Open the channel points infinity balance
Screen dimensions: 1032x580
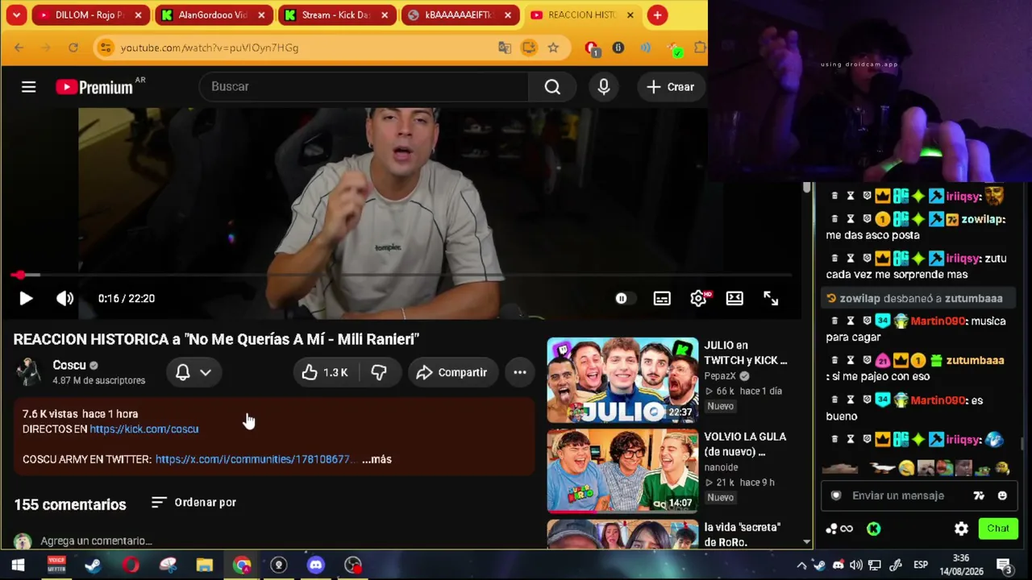(x=839, y=529)
